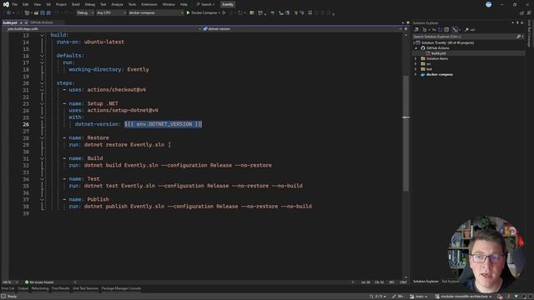
Task: Click the bookmark toolbar icon
Action: point(310,13)
